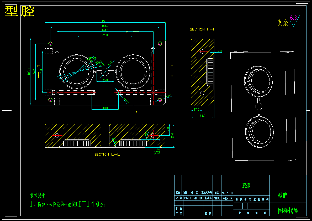Click the 更改文件号 title block cell
The height and width of the screenshot is (221, 312).
click(x=207, y=193)
